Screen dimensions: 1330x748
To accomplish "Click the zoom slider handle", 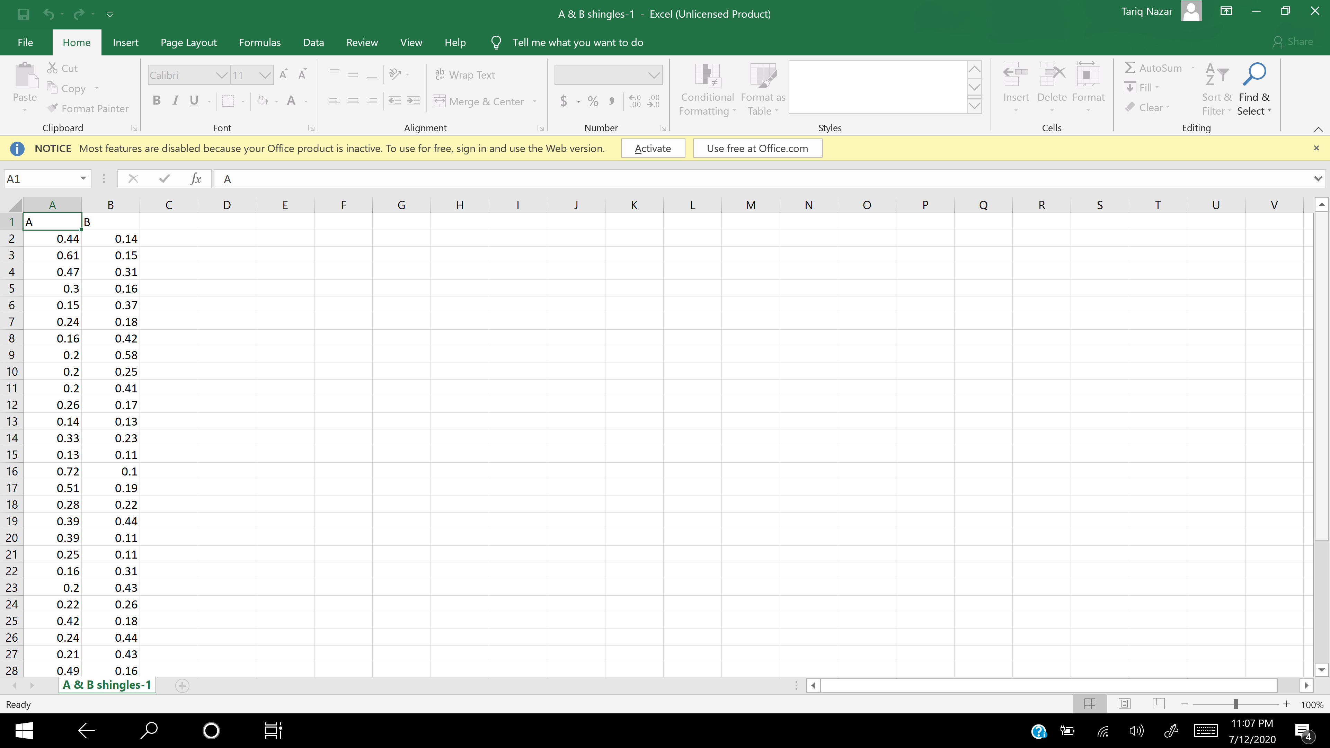I will (1235, 704).
